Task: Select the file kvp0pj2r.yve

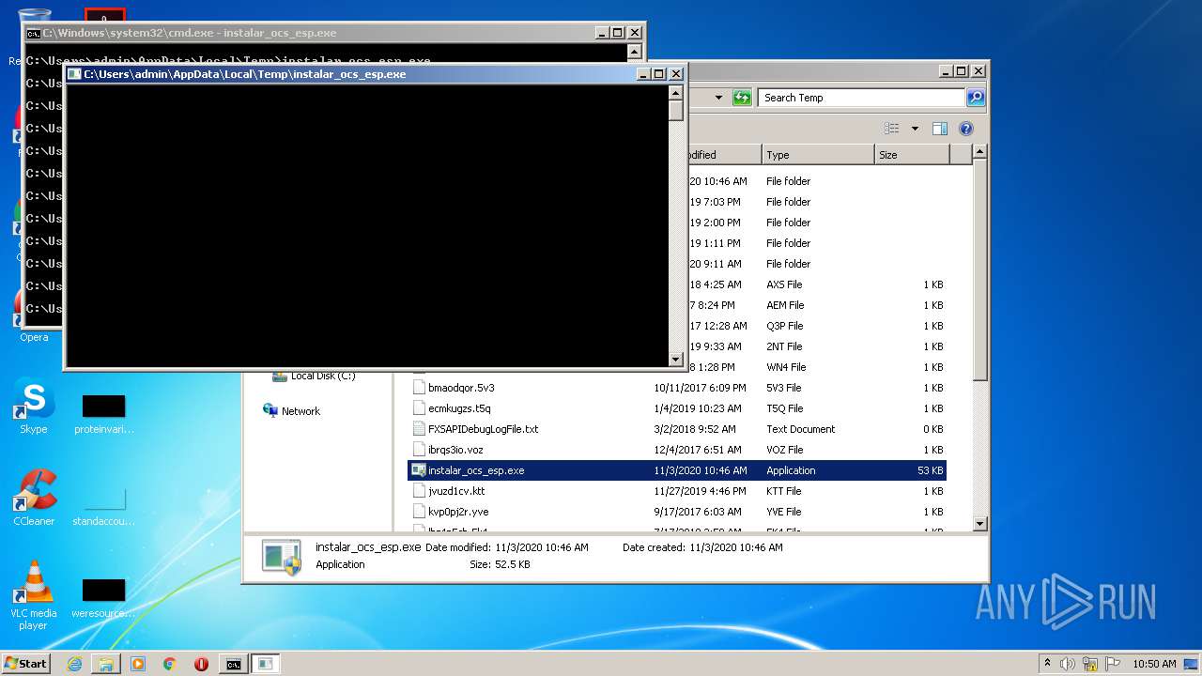Action: click(458, 512)
